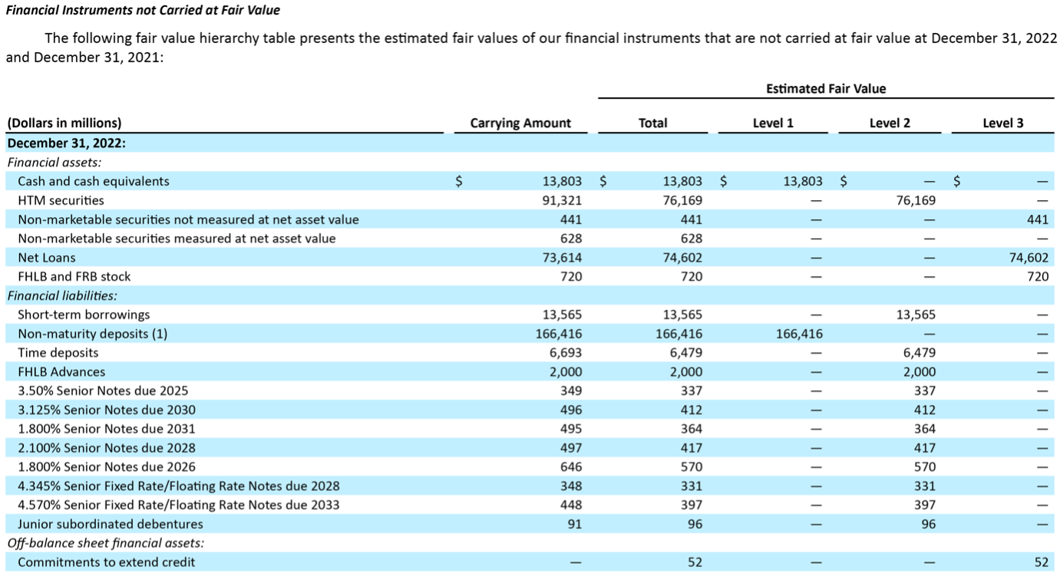Click the "Level 2" column header

(x=891, y=123)
